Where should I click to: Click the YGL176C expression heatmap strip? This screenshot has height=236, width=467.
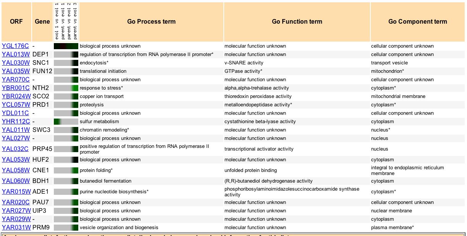point(66,46)
